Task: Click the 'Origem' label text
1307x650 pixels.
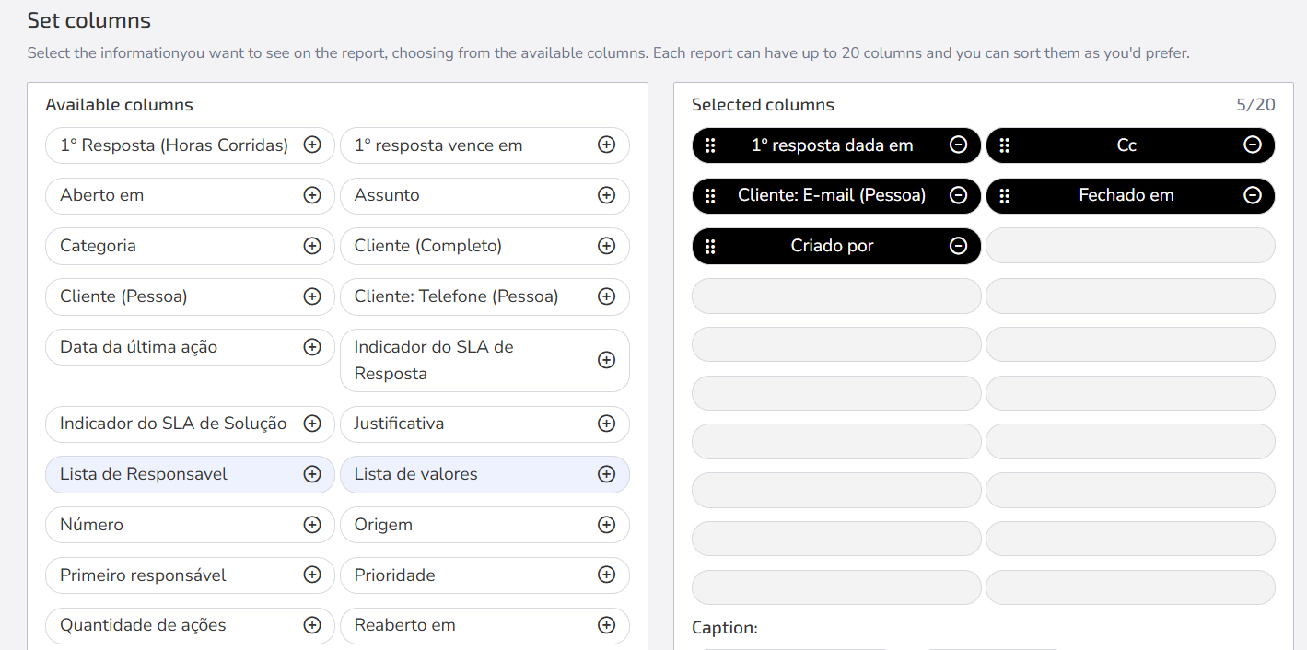Action: pyautogui.click(x=383, y=525)
